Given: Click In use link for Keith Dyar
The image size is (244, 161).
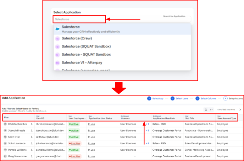Looking at the screenshot, I should click(x=91, y=137).
